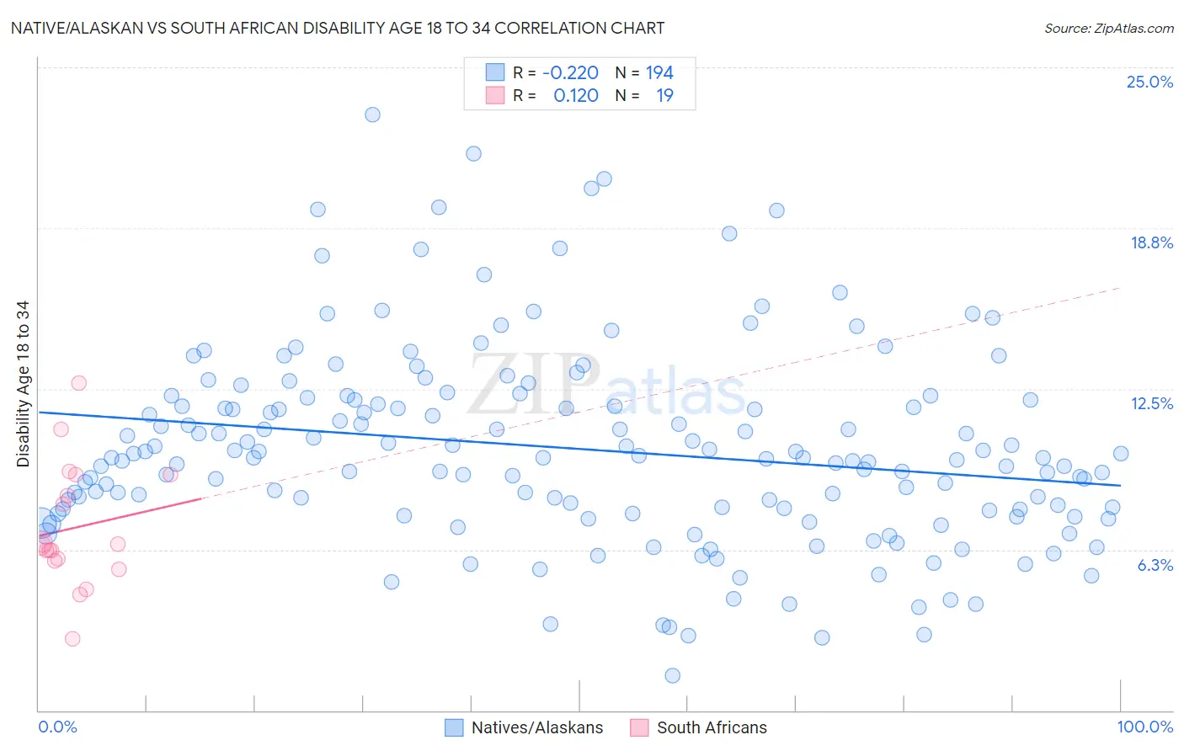1184x751 pixels.
Task: Click the topmost pink data point
Action: coord(79,382)
